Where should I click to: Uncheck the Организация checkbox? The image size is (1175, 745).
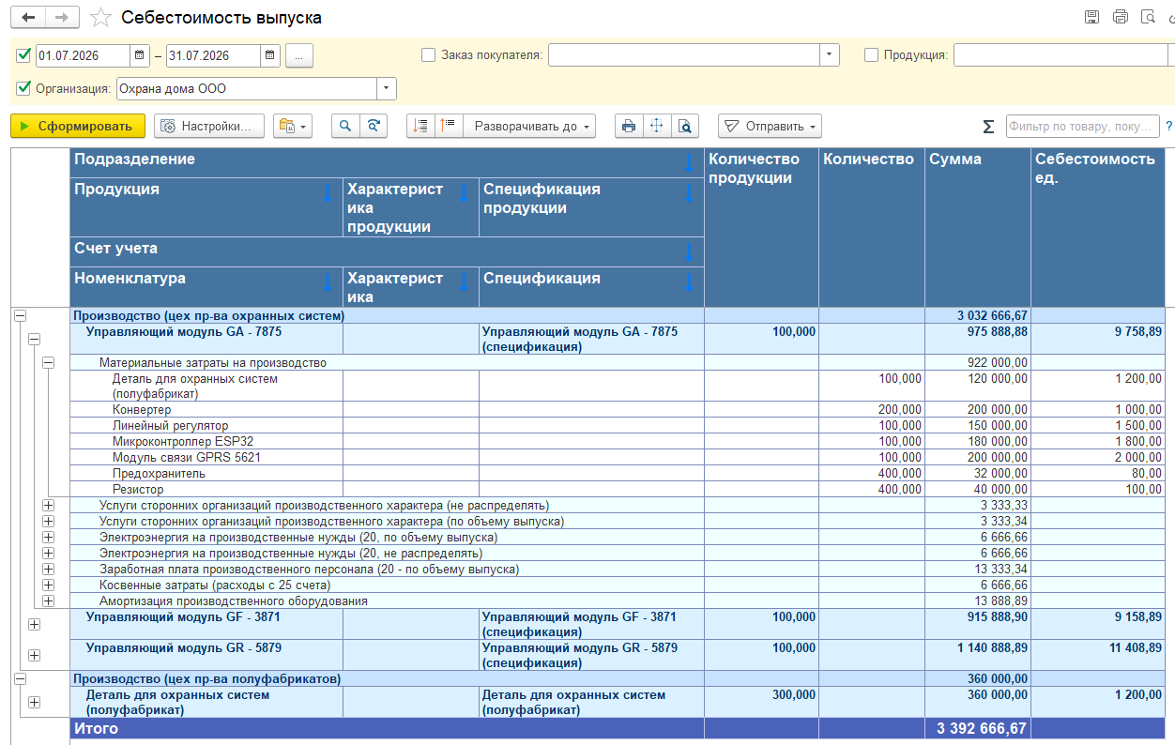24,89
